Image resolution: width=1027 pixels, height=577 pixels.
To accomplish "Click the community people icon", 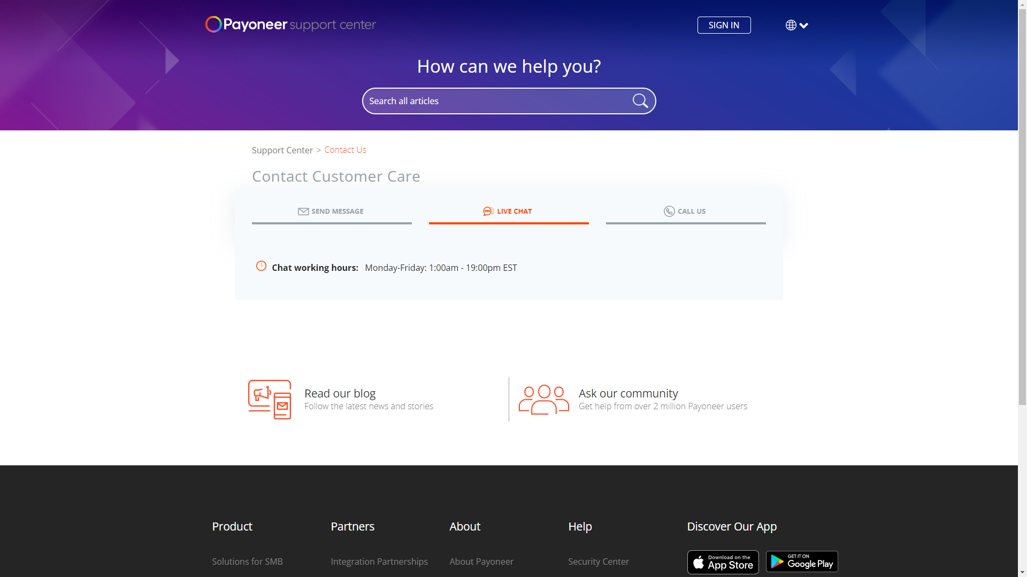I will [543, 400].
